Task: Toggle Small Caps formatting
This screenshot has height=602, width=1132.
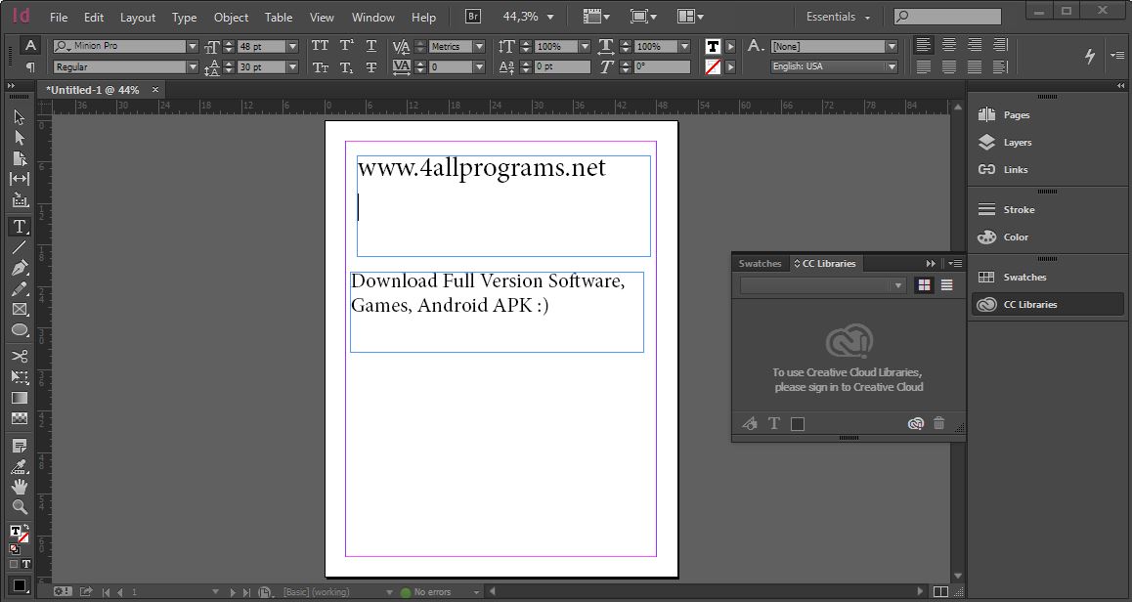Action: 320,67
